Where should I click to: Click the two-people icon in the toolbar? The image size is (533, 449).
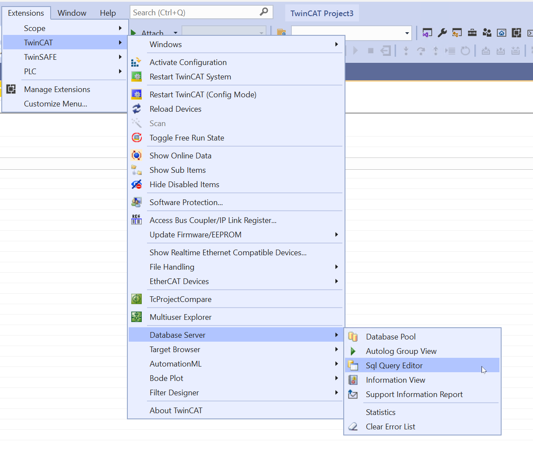(x=487, y=33)
